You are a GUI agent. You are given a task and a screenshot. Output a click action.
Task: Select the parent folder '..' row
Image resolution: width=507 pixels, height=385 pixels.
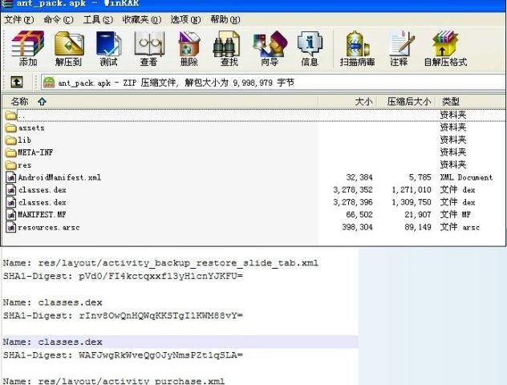253,115
